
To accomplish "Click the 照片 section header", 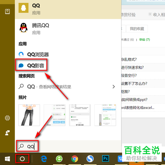I will (22, 97).
